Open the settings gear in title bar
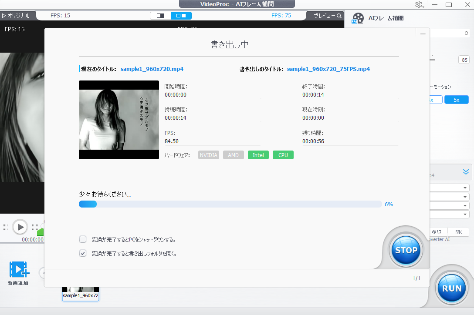 (419, 4)
